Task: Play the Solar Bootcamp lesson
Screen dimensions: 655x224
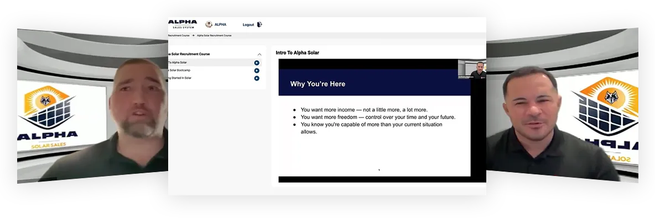Action: [x=257, y=71]
